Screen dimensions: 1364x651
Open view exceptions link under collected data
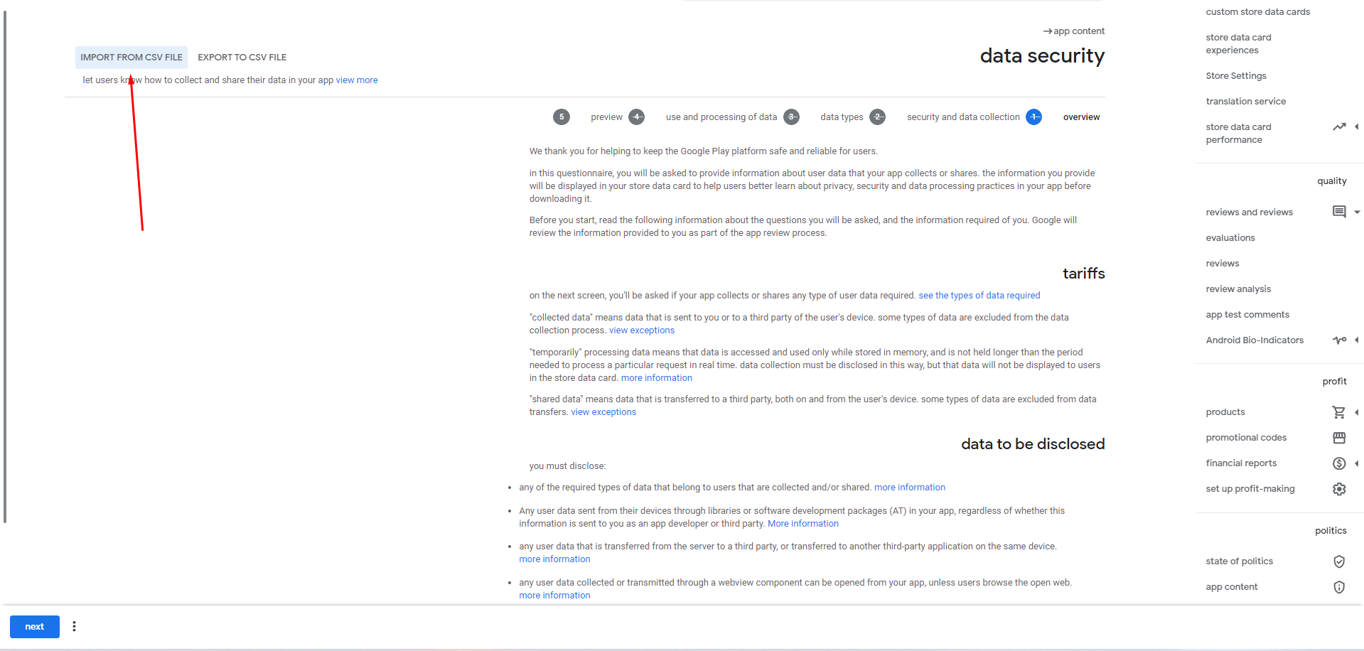pyautogui.click(x=642, y=330)
